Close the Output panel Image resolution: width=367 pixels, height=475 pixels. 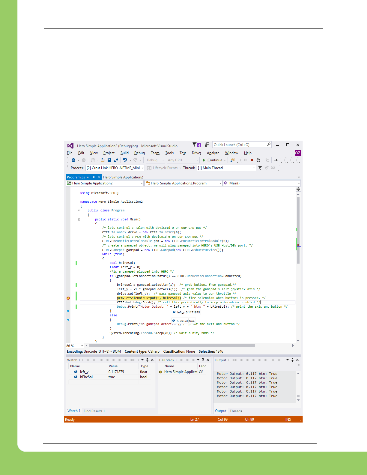click(x=297, y=360)
